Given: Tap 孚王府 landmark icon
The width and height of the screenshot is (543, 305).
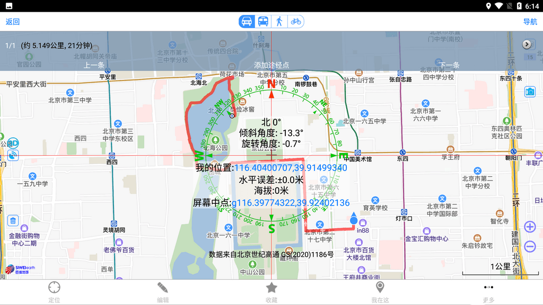Looking at the screenshot, I should 450,149.
